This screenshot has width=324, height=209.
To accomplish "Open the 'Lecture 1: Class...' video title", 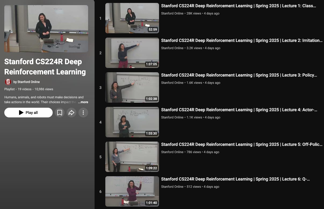I will pos(239,6).
